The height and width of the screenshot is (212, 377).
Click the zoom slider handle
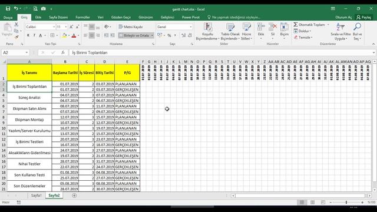(346, 203)
